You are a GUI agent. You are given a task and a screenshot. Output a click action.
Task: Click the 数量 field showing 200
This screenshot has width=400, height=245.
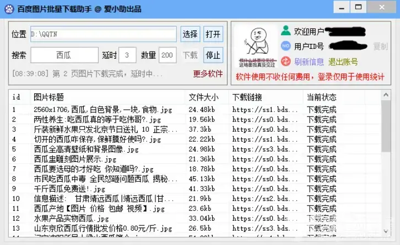coord(167,55)
